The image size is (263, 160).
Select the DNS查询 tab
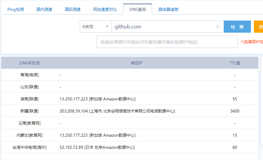point(138,9)
